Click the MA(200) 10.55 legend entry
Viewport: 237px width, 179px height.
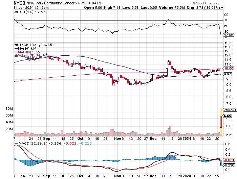[x=27, y=52]
